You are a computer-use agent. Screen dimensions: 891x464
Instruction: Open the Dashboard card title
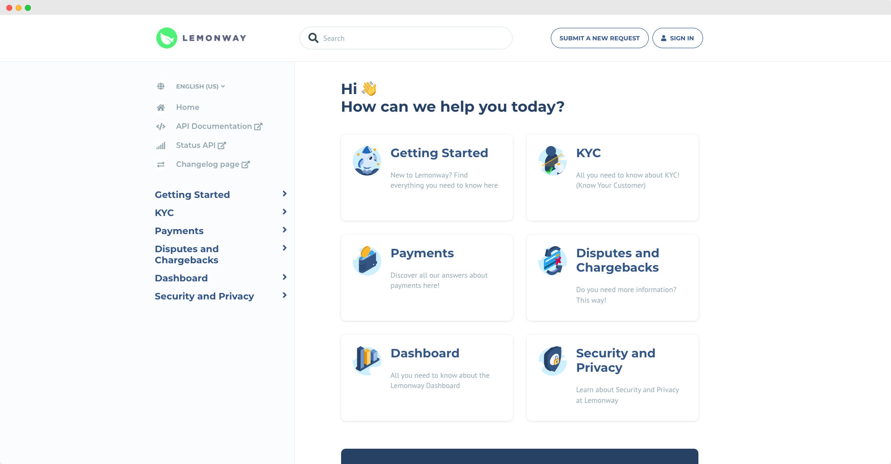[425, 353]
